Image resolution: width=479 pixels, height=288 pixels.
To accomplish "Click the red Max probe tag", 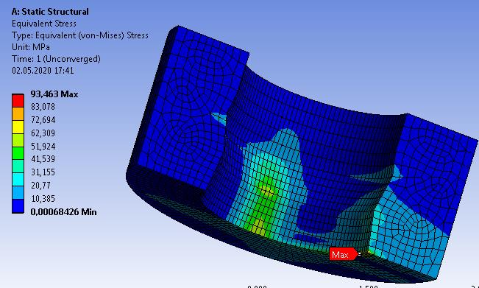I will (343, 254).
